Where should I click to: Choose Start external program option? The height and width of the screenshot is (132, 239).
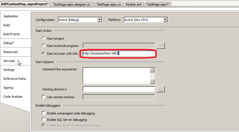coord(43,45)
